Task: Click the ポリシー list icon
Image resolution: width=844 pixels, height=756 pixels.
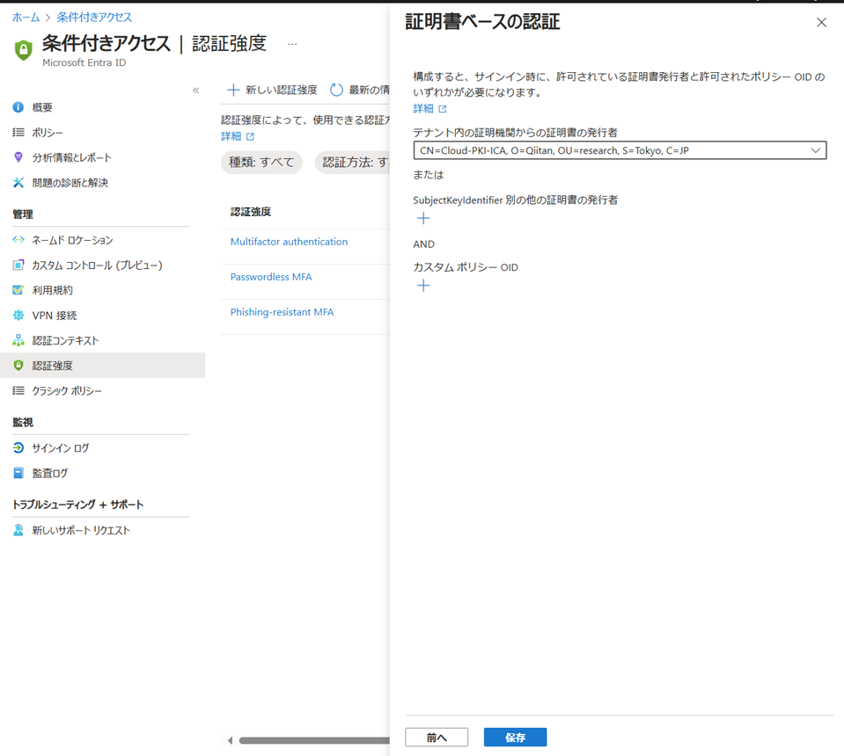Action: click(18, 132)
